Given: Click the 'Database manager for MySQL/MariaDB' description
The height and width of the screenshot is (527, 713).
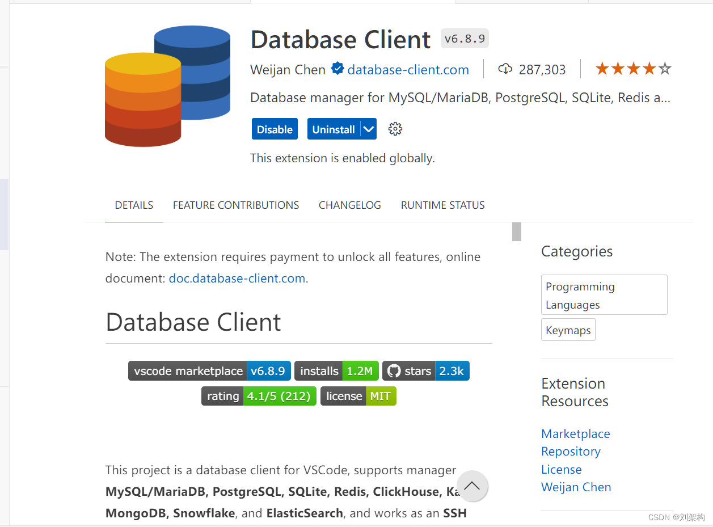Looking at the screenshot, I should (461, 98).
